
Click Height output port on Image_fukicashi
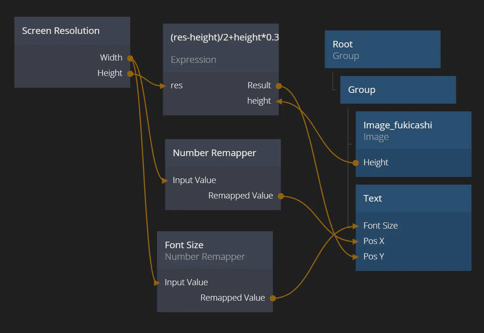click(x=356, y=163)
